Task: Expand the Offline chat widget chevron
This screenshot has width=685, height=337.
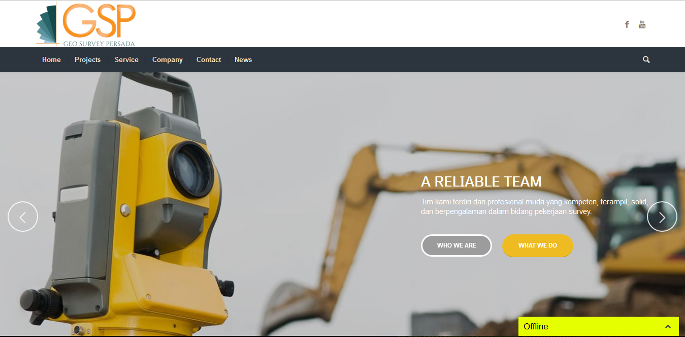Action: click(x=668, y=326)
